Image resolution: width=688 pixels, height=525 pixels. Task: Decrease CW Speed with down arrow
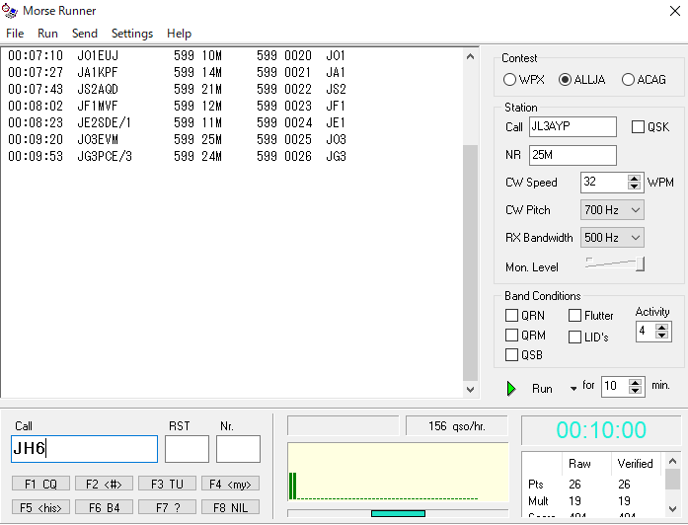tap(634, 186)
